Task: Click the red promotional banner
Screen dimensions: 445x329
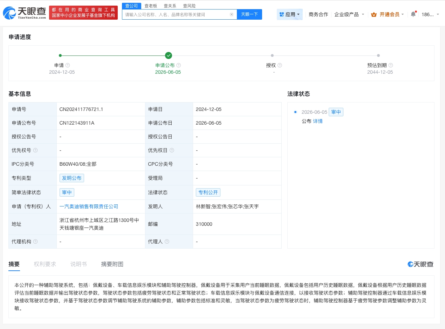Action: click(x=83, y=13)
